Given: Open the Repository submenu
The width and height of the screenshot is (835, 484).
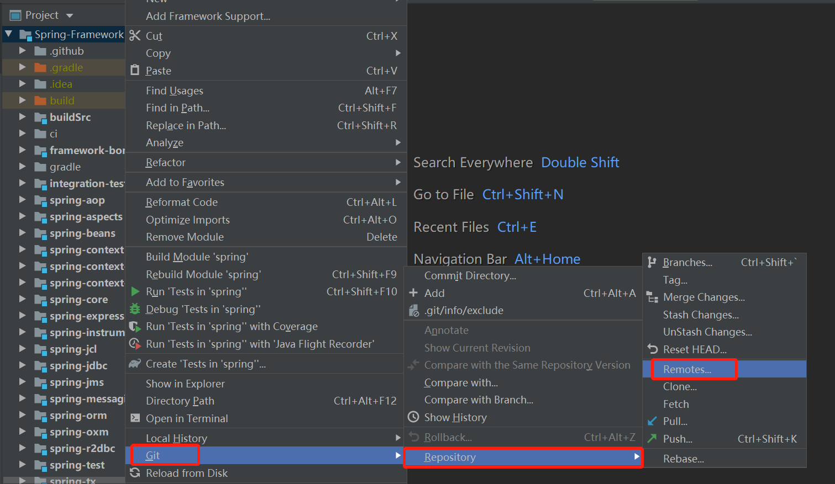Looking at the screenshot, I should click(x=523, y=457).
